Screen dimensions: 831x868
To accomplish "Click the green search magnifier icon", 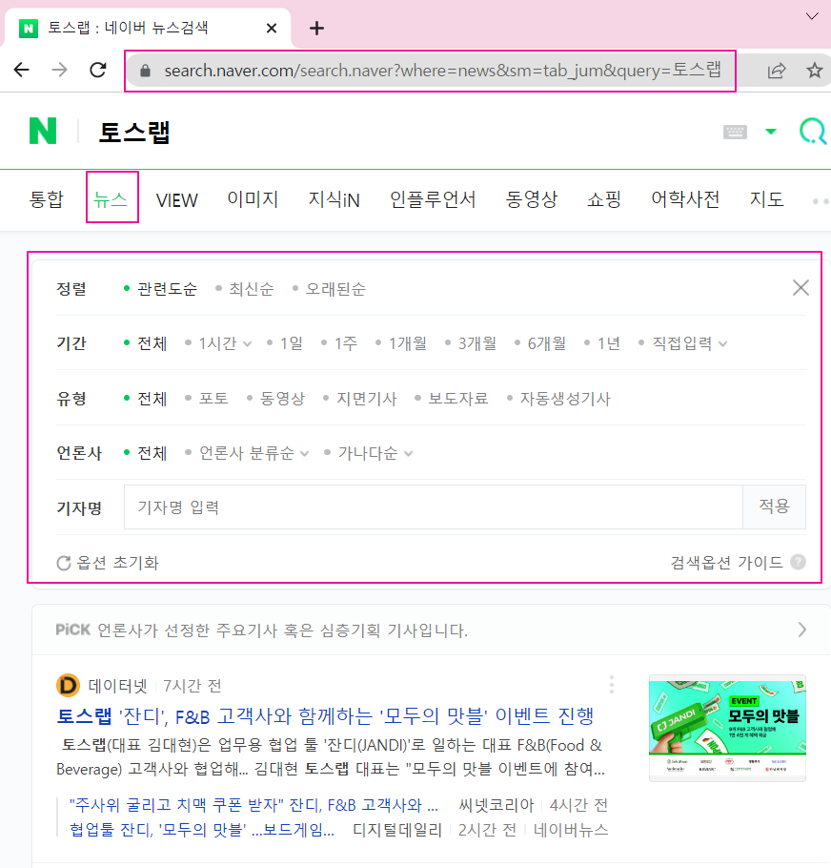I will 812,132.
